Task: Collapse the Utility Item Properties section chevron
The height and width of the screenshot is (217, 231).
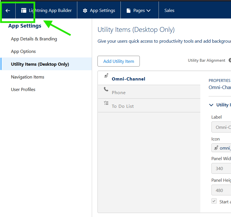Action: 211,105
